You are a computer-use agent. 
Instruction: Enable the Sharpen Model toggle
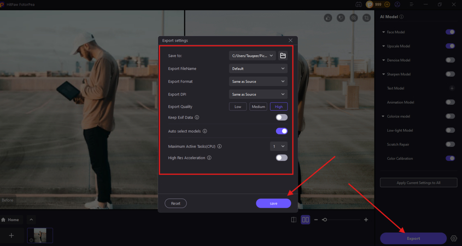[450, 74]
